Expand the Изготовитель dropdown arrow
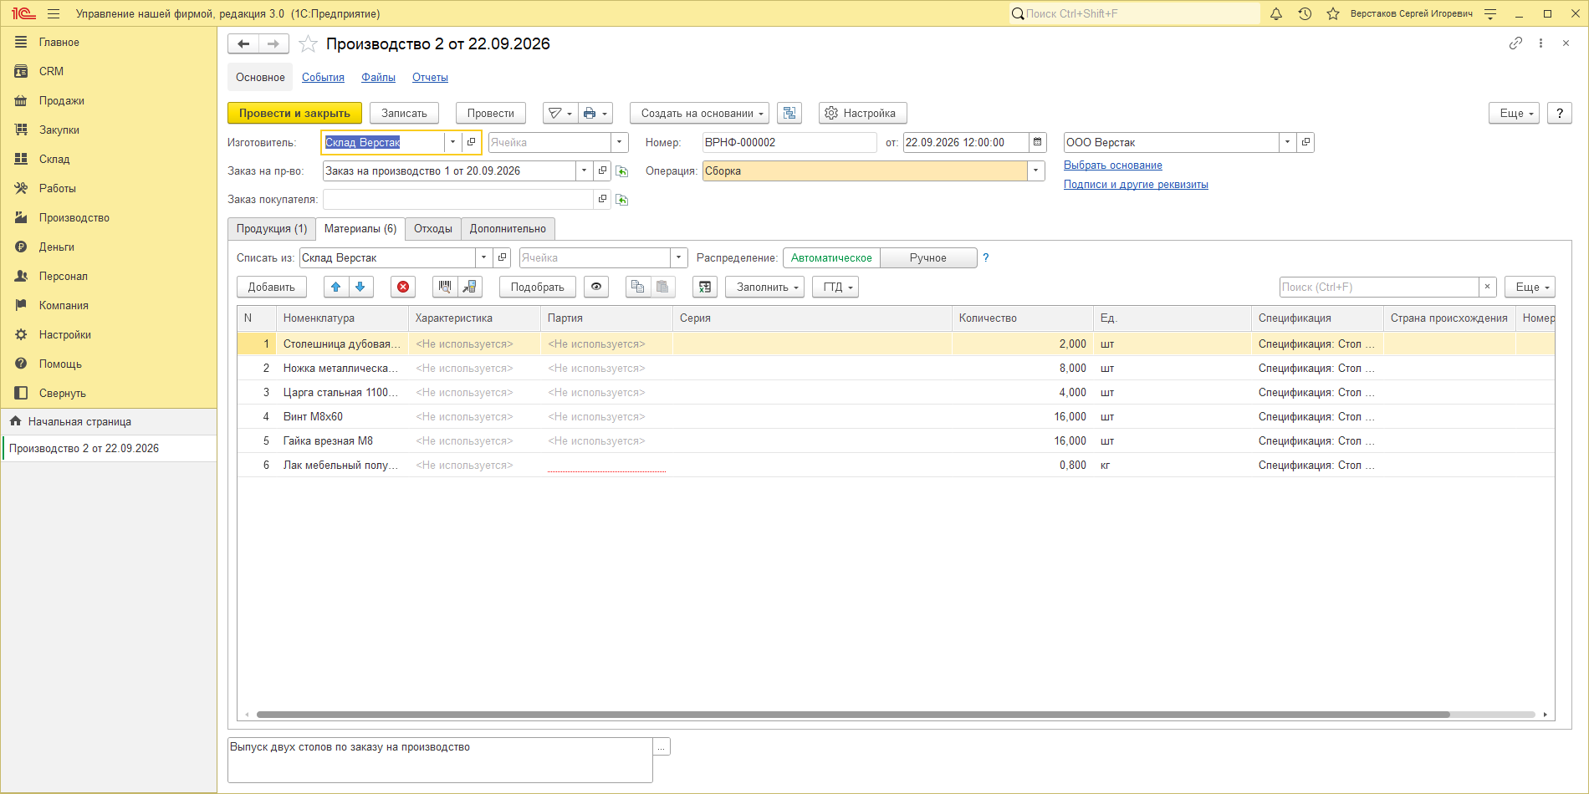The width and height of the screenshot is (1589, 794). 452,142
